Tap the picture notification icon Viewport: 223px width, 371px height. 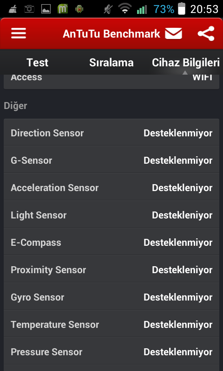coord(46,9)
